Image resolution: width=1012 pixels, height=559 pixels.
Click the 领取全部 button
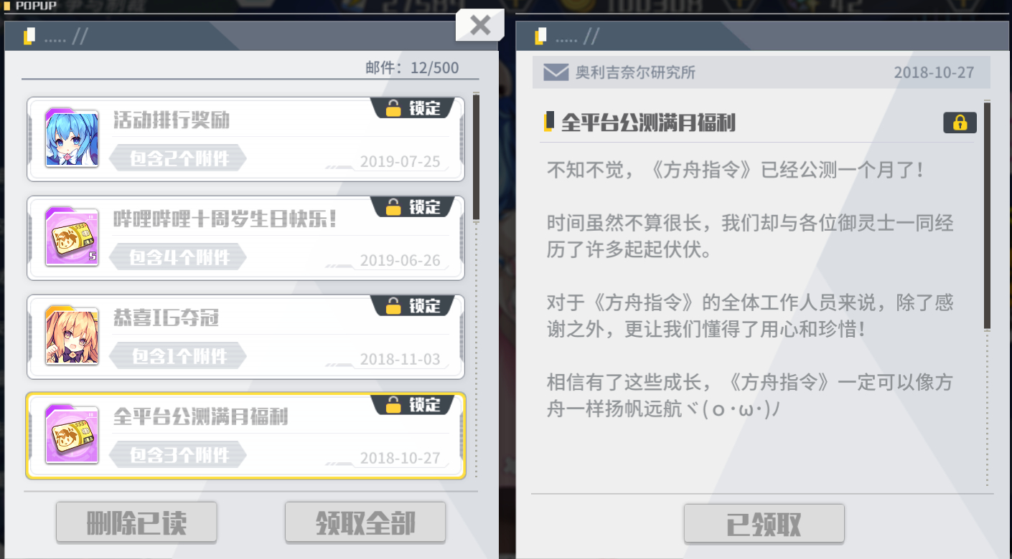point(365,522)
